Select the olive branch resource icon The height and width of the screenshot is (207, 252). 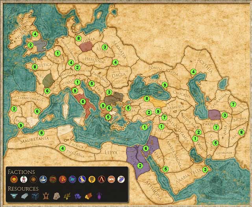67,196
